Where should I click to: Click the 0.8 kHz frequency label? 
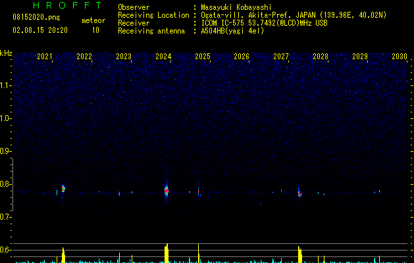[6, 184]
